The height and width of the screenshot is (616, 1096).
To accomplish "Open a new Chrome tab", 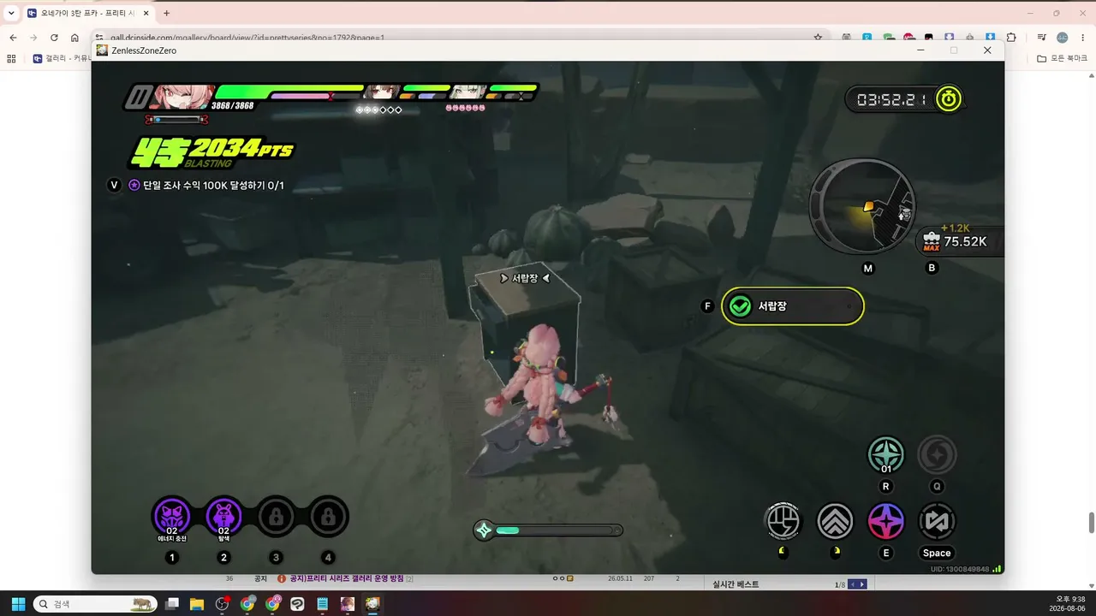I will click(x=166, y=13).
